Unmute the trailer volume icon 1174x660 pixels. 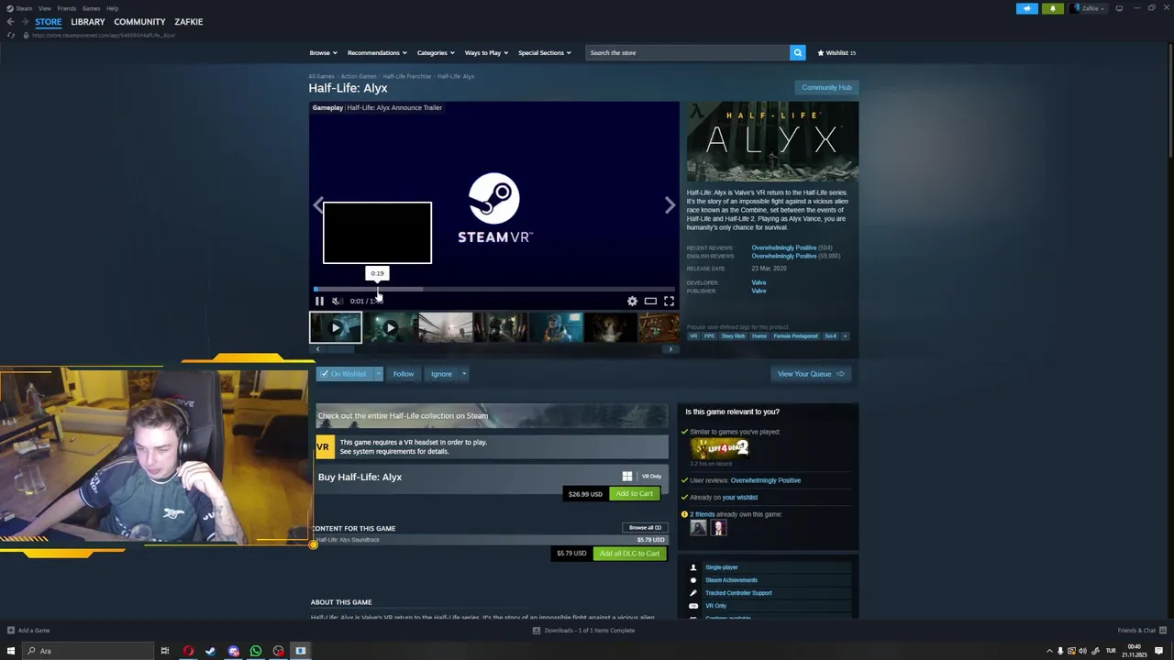coord(337,301)
